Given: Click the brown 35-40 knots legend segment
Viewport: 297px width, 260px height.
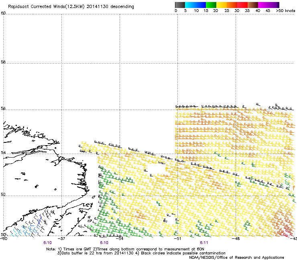Looking at the screenshot, I should (x=253, y=5).
